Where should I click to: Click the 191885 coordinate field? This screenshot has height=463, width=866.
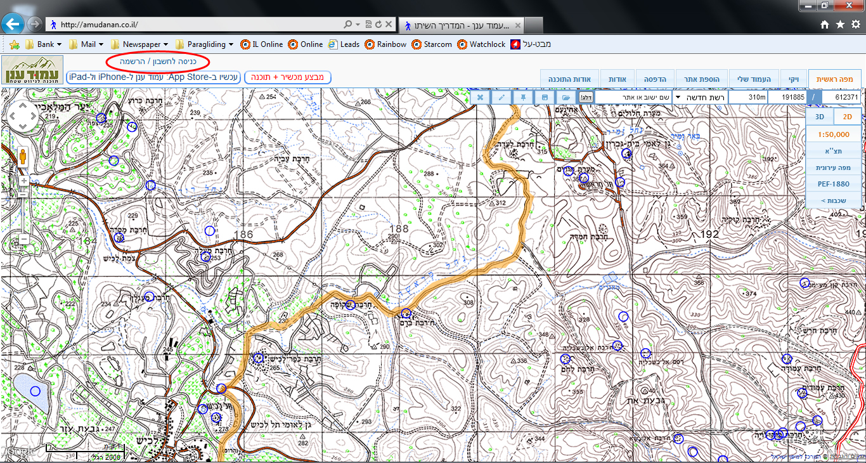[x=789, y=97]
